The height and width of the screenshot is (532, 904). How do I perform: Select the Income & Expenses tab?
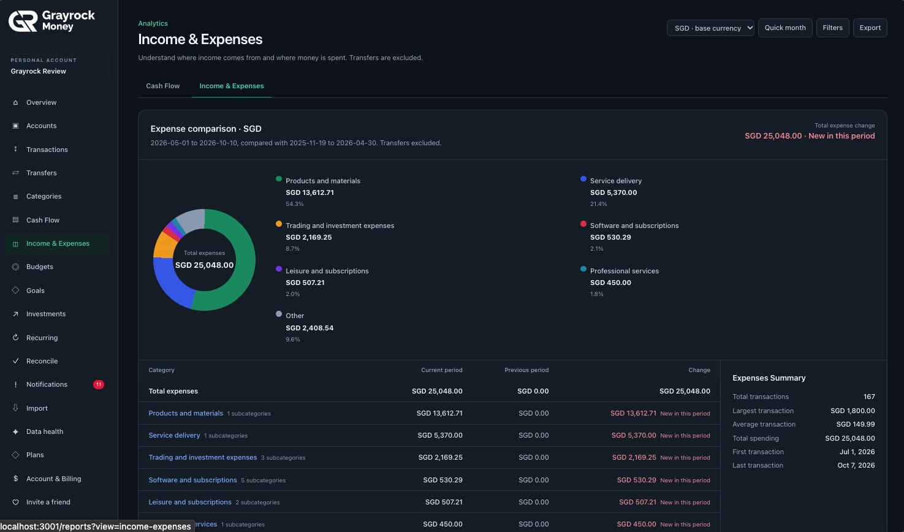[x=232, y=86]
